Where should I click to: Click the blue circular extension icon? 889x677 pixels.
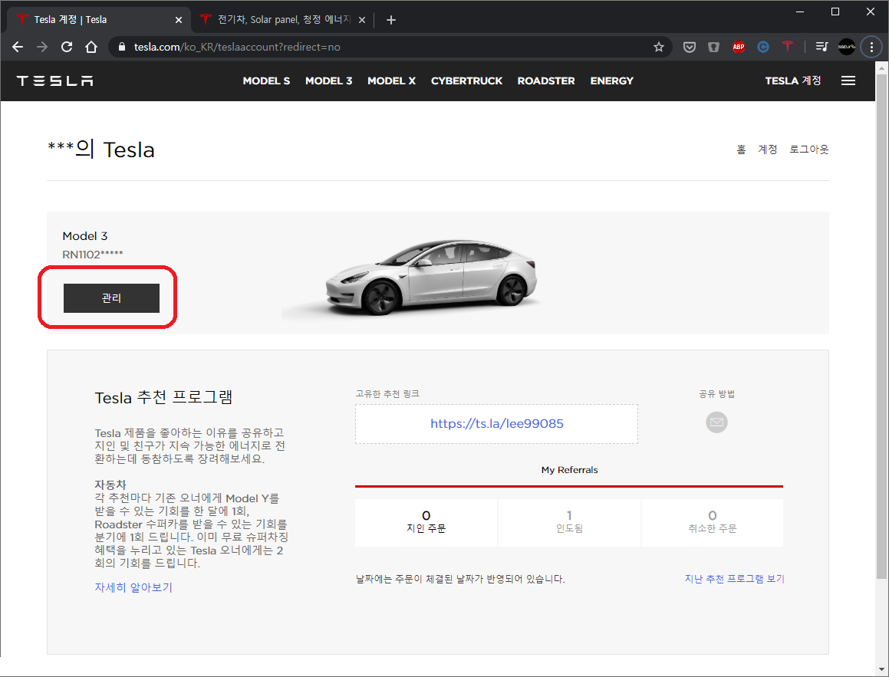[x=763, y=47]
